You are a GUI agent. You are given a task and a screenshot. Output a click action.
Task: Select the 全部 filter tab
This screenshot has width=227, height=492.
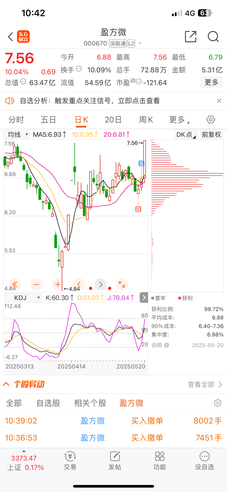(x=14, y=403)
